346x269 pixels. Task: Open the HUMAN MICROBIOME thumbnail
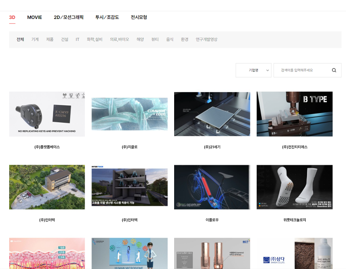click(130, 253)
